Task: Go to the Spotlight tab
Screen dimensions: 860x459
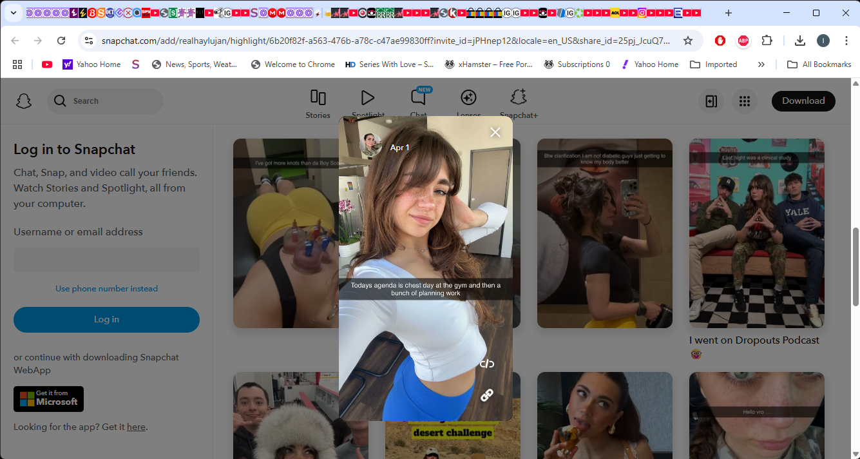Action: coord(368,103)
